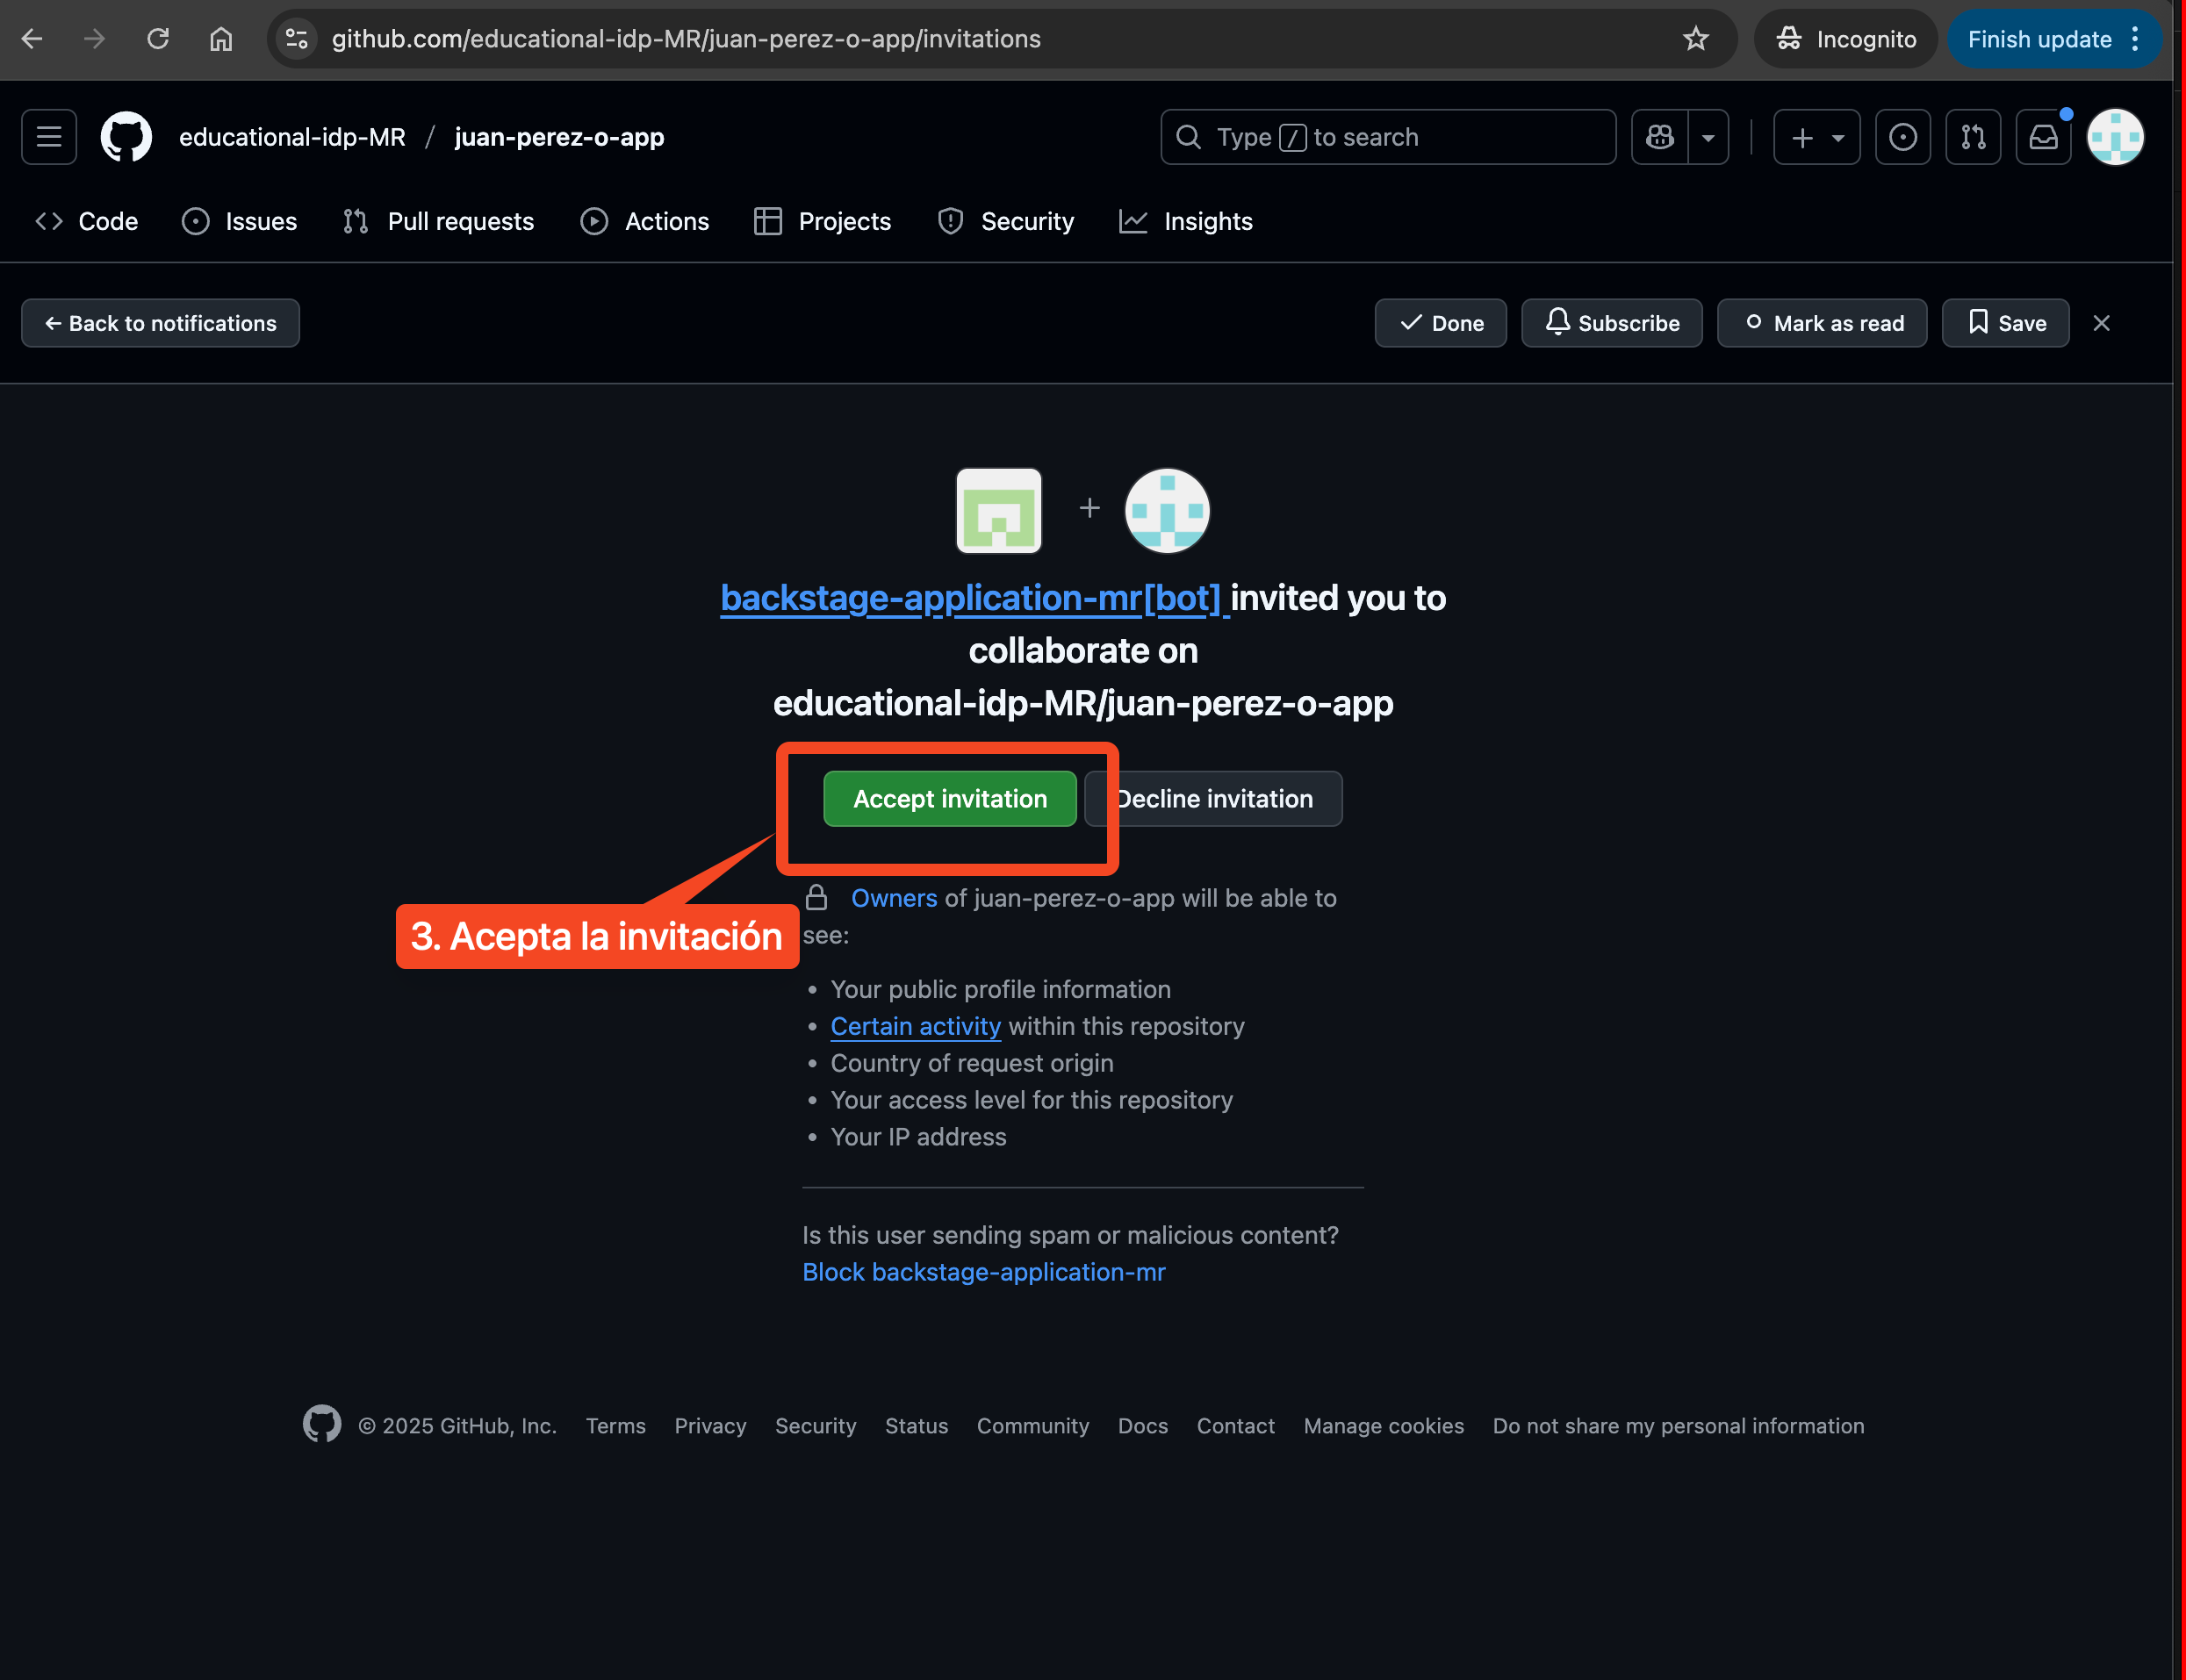Open the notifications inbox icon
Screen dimensions: 2186x1680
coord(2043,137)
